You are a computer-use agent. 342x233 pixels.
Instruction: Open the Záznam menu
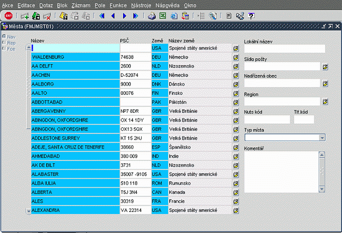click(81, 6)
